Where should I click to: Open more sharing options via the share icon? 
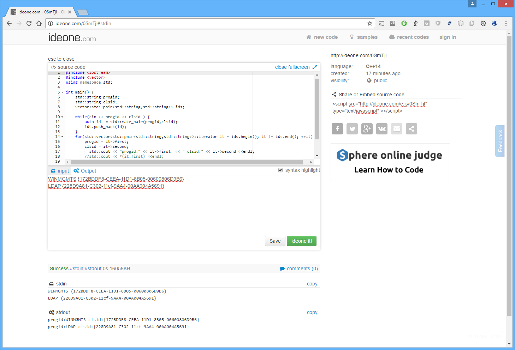point(411,129)
